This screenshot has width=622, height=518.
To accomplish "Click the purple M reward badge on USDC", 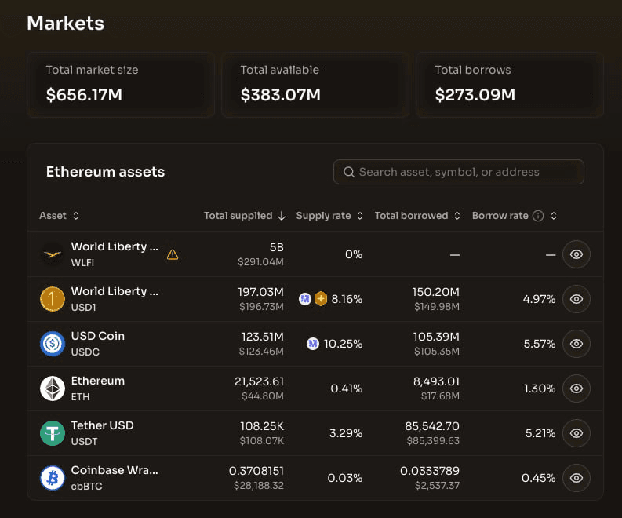I will pos(313,344).
